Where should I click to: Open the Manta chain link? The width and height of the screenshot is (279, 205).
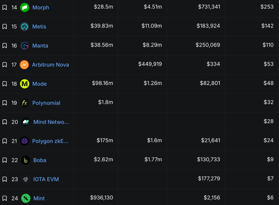coord(40,46)
